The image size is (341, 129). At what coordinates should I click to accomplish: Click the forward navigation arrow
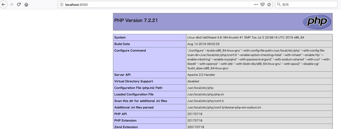pyautogui.click(x=11, y=5)
